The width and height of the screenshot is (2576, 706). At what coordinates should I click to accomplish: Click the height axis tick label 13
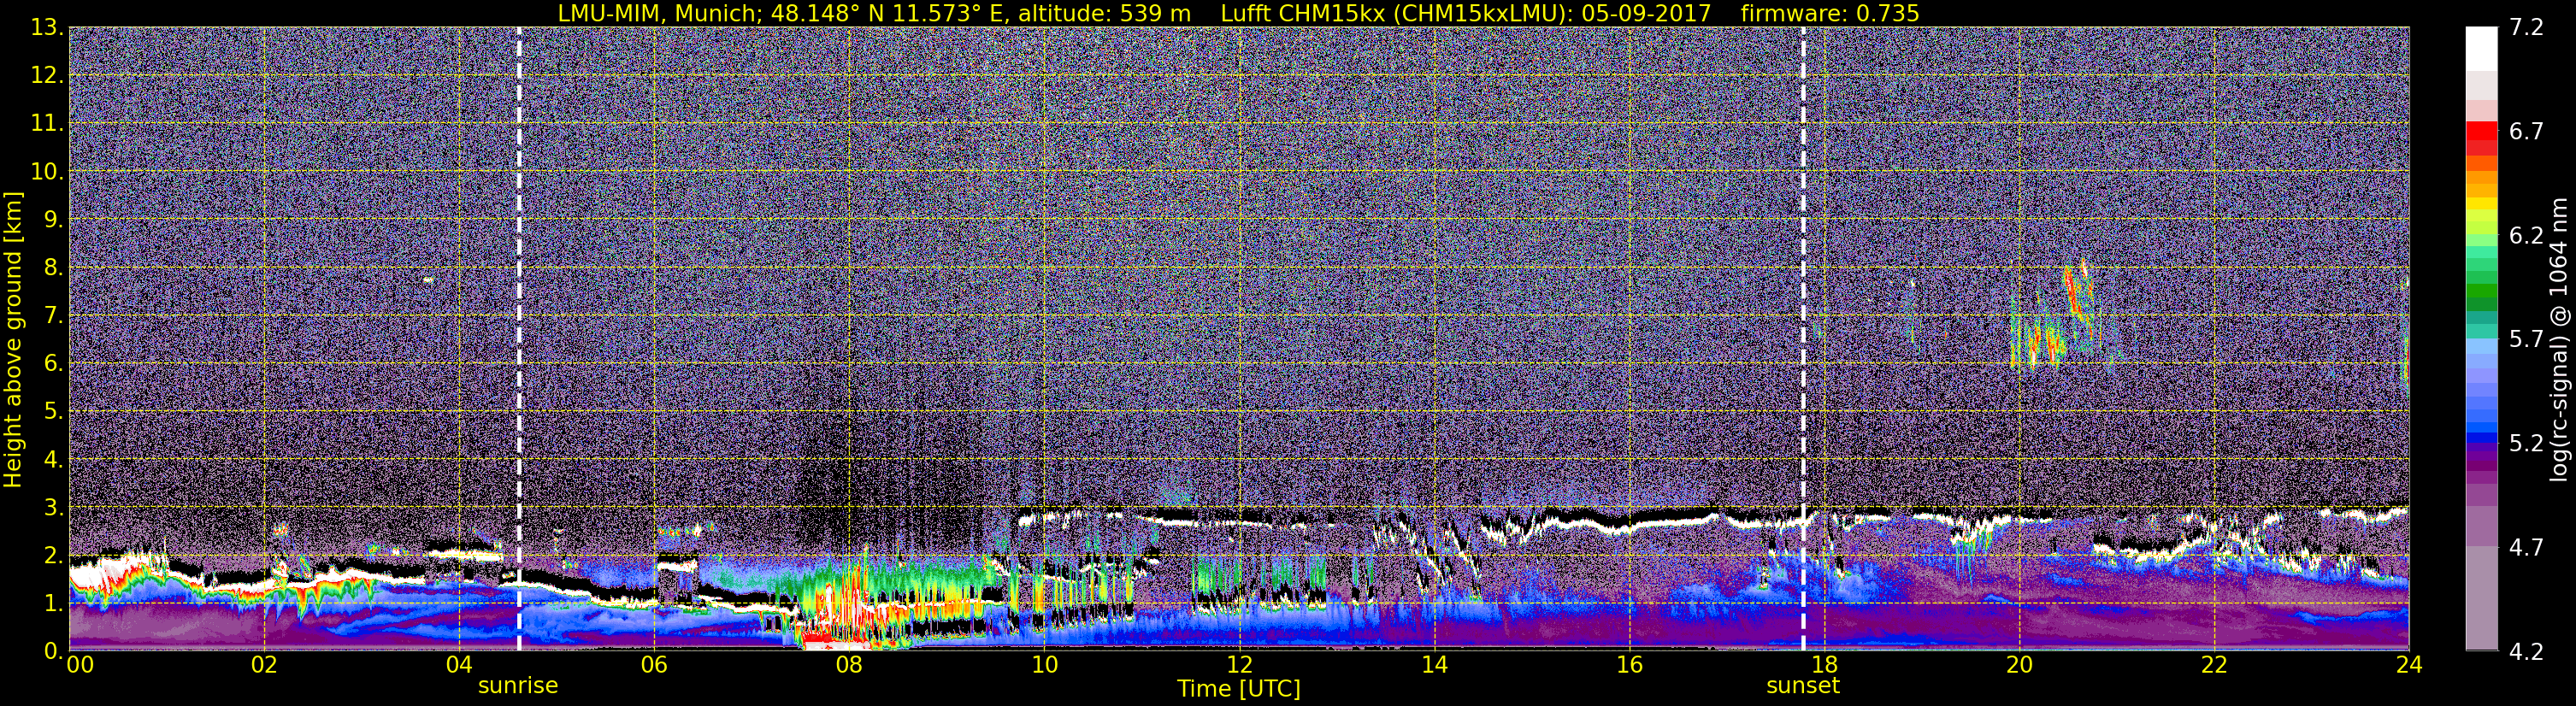click(46, 28)
